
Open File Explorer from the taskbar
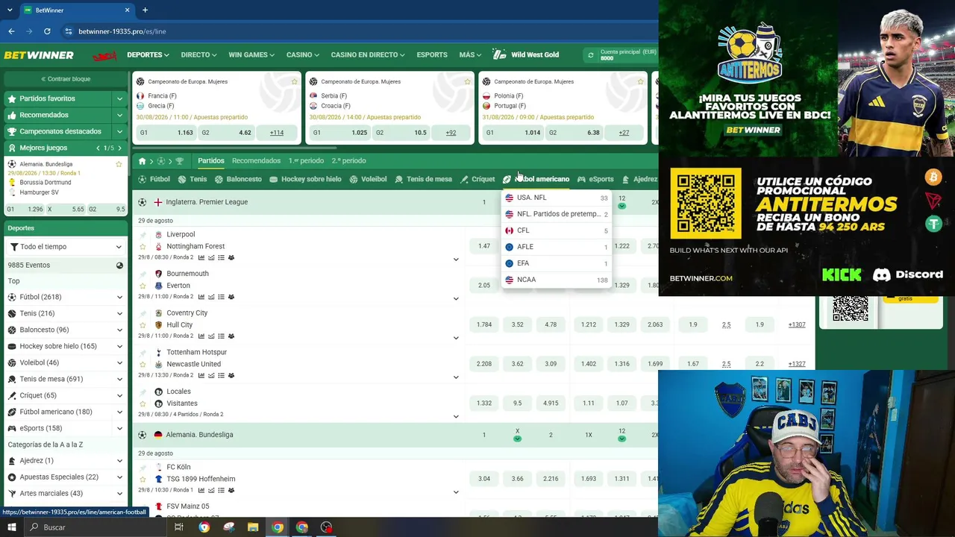pyautogui.click(x=253, y=527)
